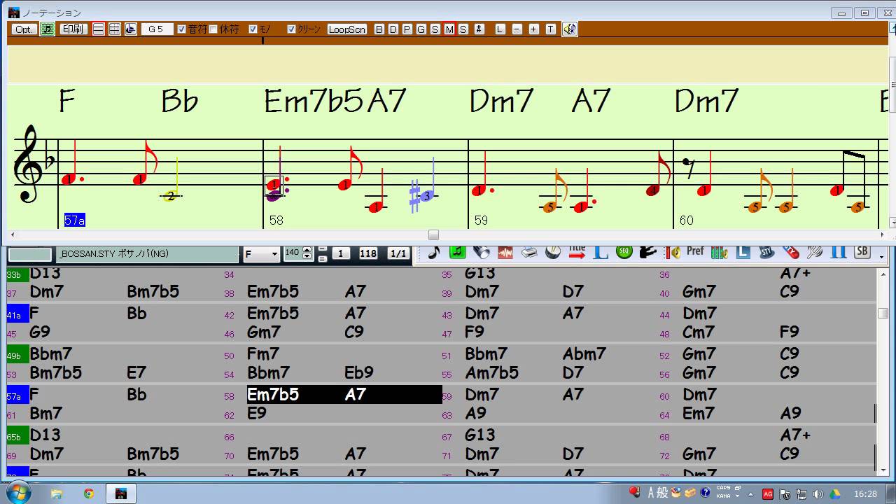
Task: Click the chord sheet vertical scrollbar thumb
Action: coord(883,314)
